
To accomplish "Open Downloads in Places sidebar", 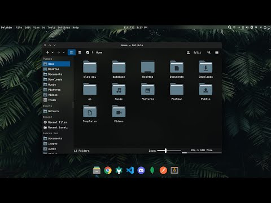I will click(x=56, y=80).
